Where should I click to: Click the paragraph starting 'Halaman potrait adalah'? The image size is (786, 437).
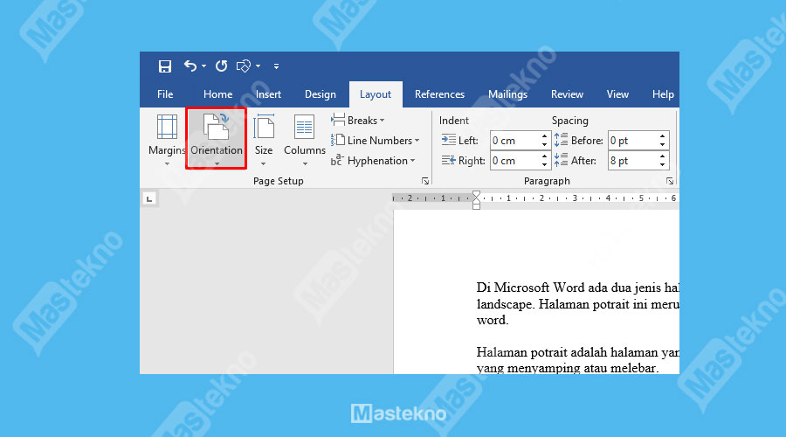578,360
